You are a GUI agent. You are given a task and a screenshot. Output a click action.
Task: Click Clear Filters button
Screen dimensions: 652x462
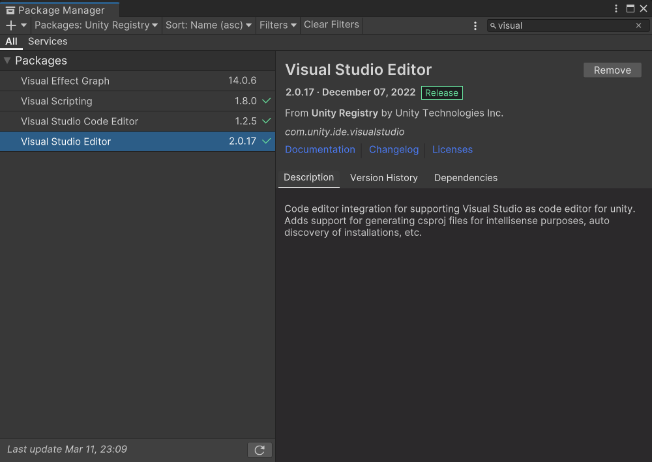point(331,25)
